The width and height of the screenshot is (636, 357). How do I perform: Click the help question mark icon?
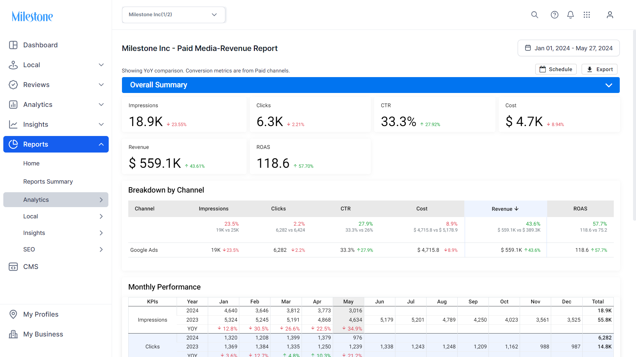(554, 15)
